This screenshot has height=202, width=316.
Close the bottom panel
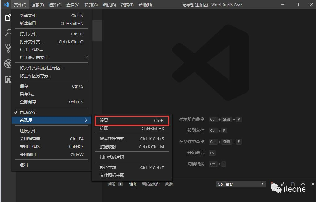313,184
